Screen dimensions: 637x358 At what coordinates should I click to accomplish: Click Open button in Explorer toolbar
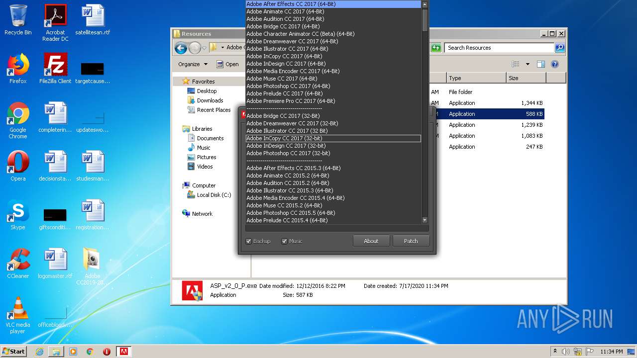coord(227,64)
